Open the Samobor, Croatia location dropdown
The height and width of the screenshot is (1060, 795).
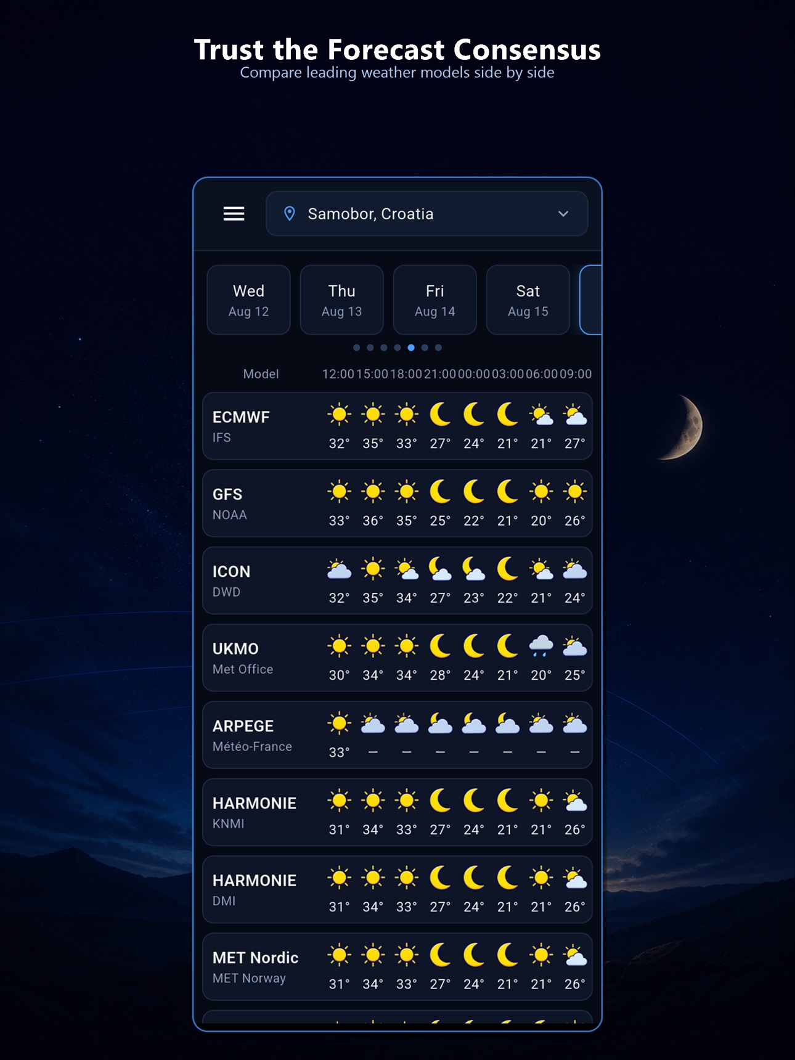pyautogui.click(x=426, y=214)
